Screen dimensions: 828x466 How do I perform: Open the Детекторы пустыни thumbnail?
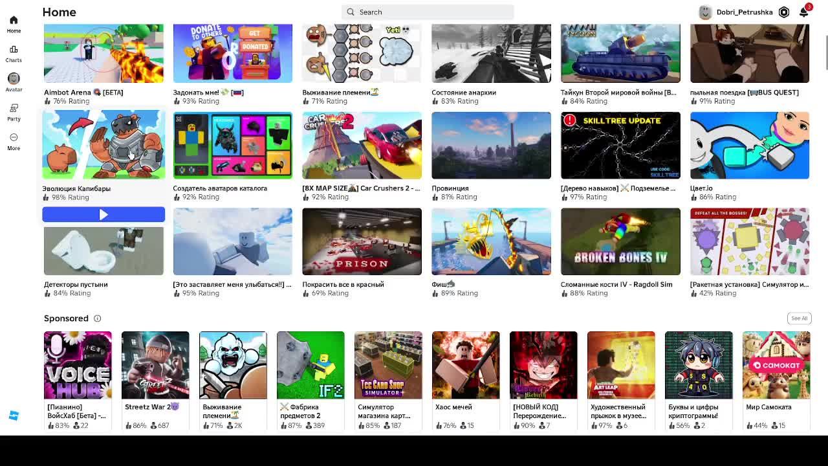[x=103, y=250]
